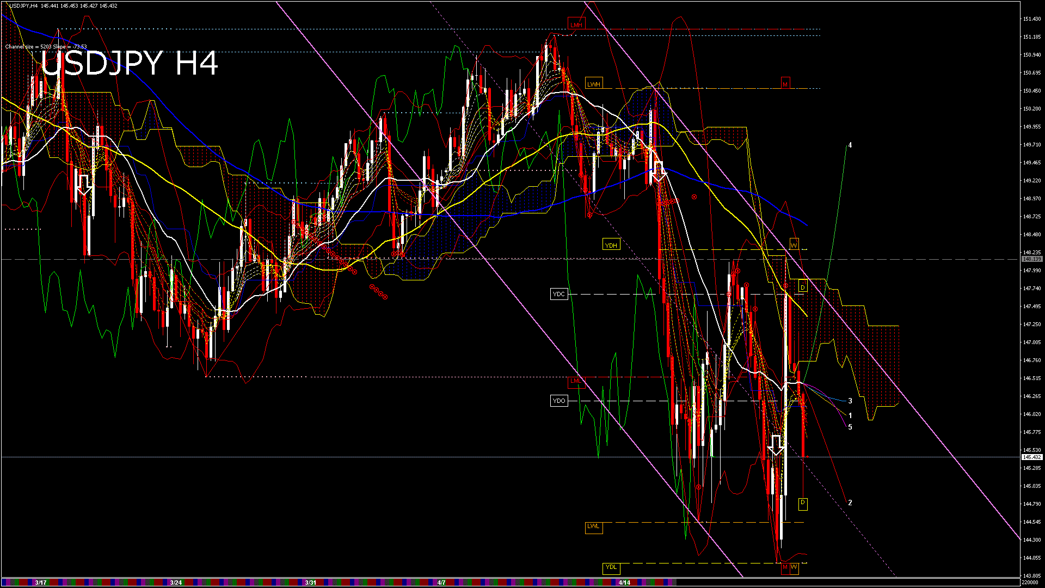This screenshot has height=588, width=1045.
Task: Select the yellow YDH label box
Action: coord(611,246)
